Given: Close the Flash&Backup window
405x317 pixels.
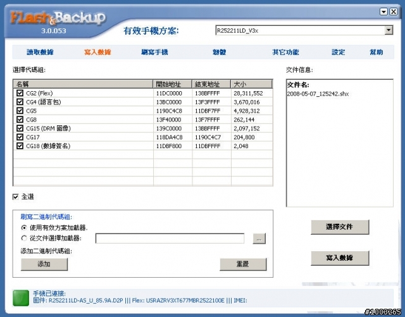Looking at the screenshot, I should [x=394, y=11].
